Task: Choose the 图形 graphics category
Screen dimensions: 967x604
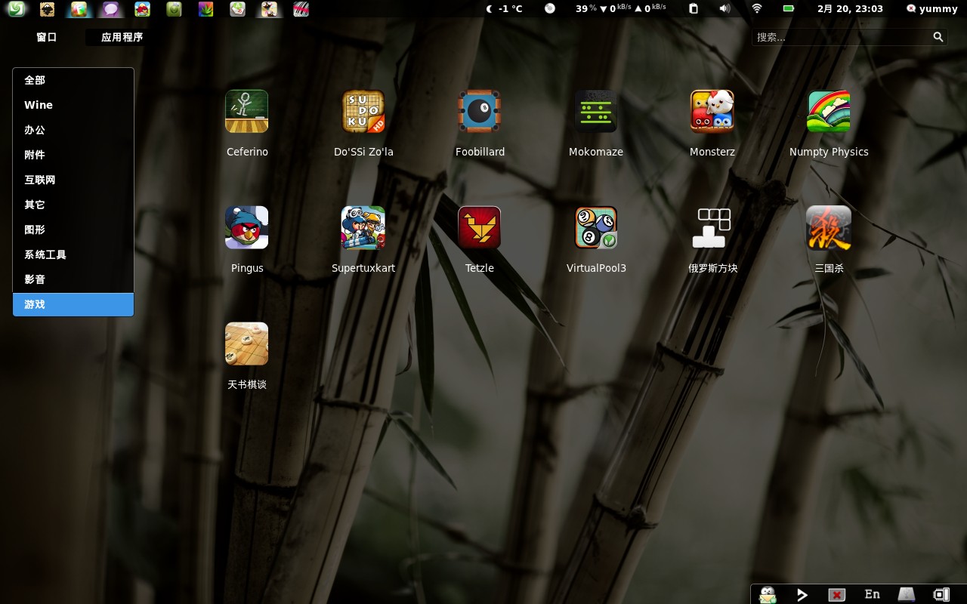Action: click(x=73, y=230)
